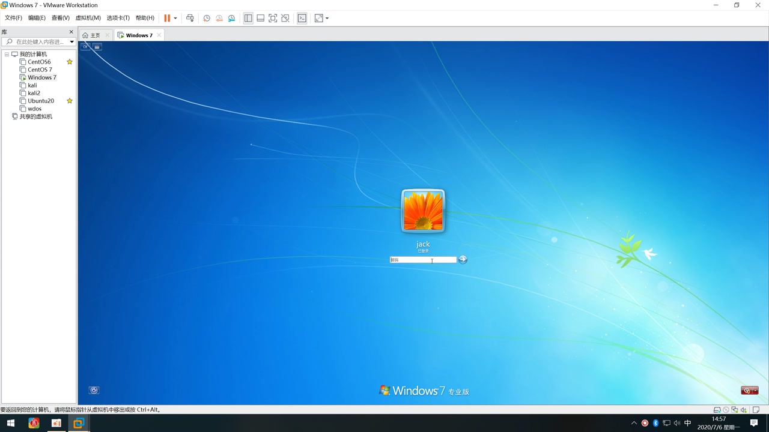The width and height of the screenshot is (769, 432).
Task: Open the 文件(F) menu
Action: pyautogui.click(x=13, y=18)
